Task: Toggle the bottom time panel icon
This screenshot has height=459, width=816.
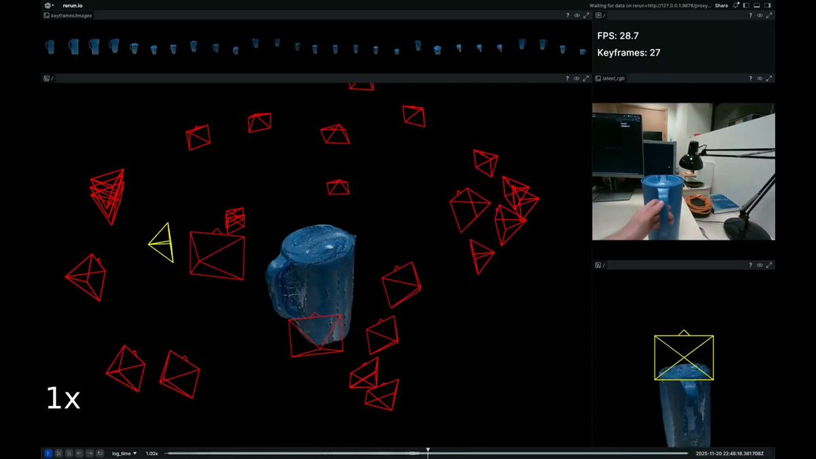Action: (757, 5)
